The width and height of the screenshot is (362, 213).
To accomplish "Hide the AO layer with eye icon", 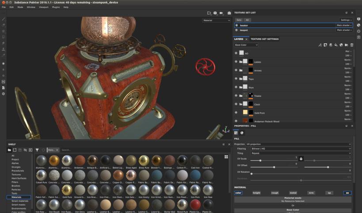I will coord(236,53).
